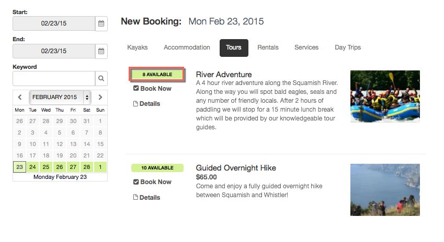
Task: Switch to the Kayaks tab
Action: click(x=138, y=47)
